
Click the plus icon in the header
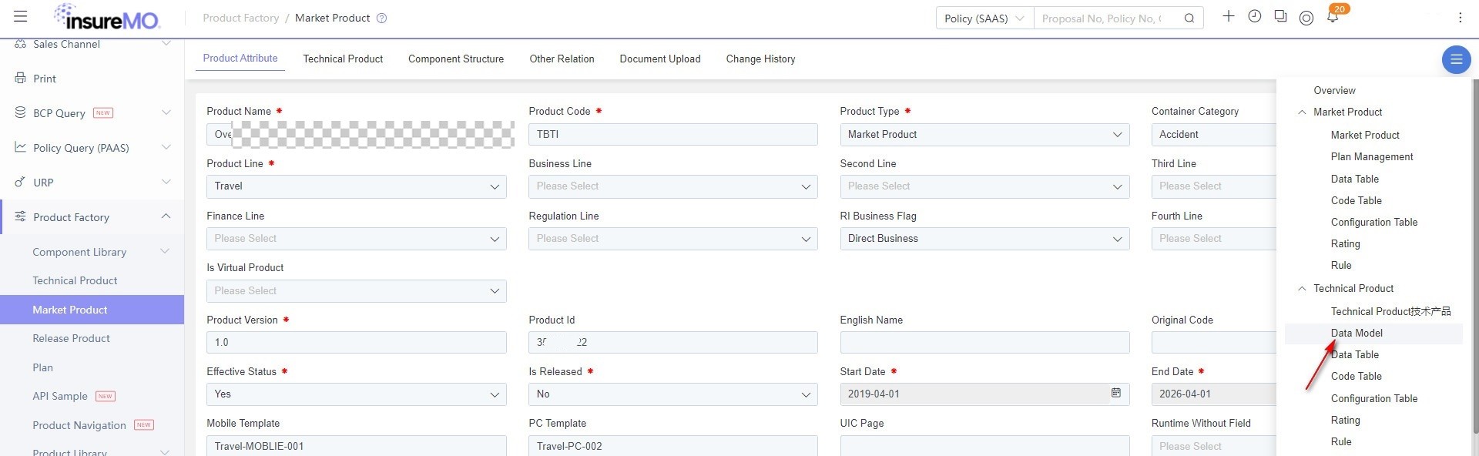point(1229,16)
